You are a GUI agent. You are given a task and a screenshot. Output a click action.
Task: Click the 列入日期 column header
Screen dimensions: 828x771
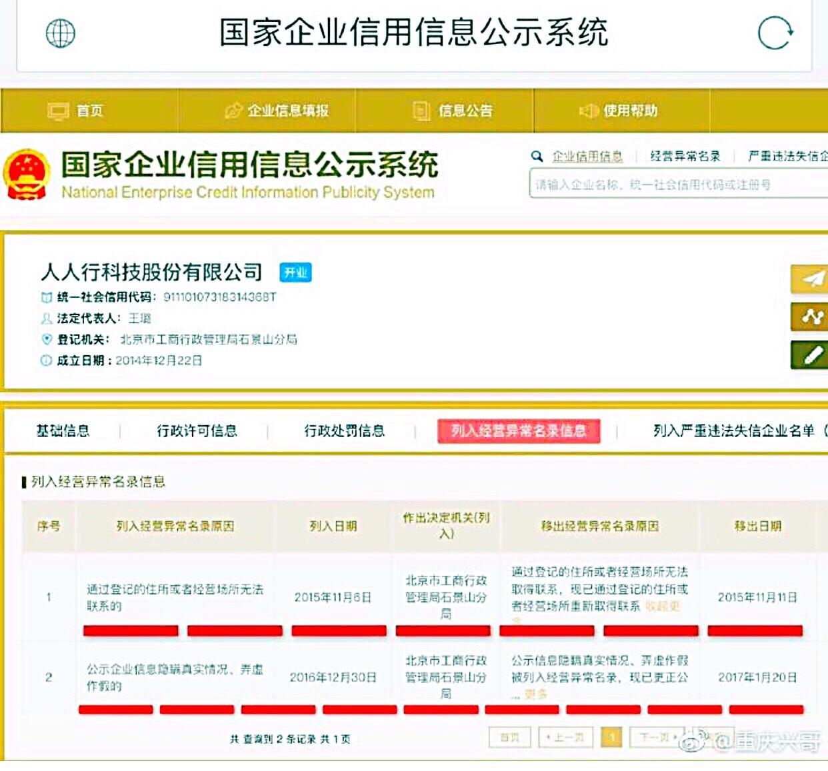point(333,526)
